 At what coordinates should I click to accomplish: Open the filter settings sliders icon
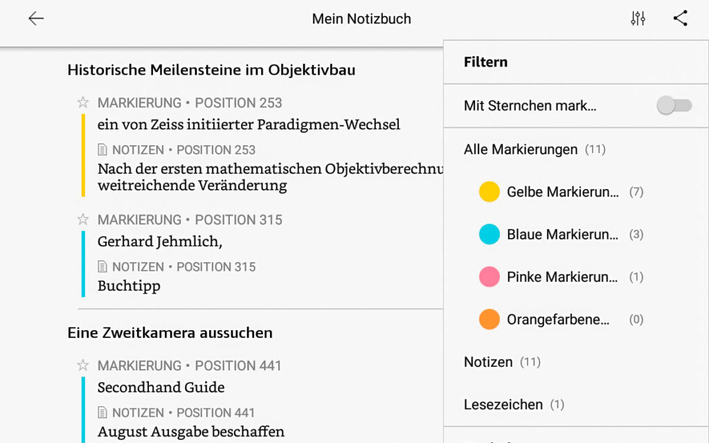[638, 19]
